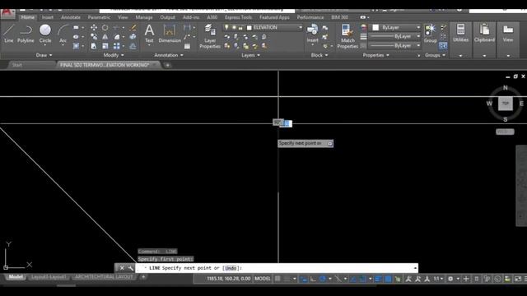This screenshot has width=527, height=296.
Task: Select the Arc tool
Action: [63, 34]
